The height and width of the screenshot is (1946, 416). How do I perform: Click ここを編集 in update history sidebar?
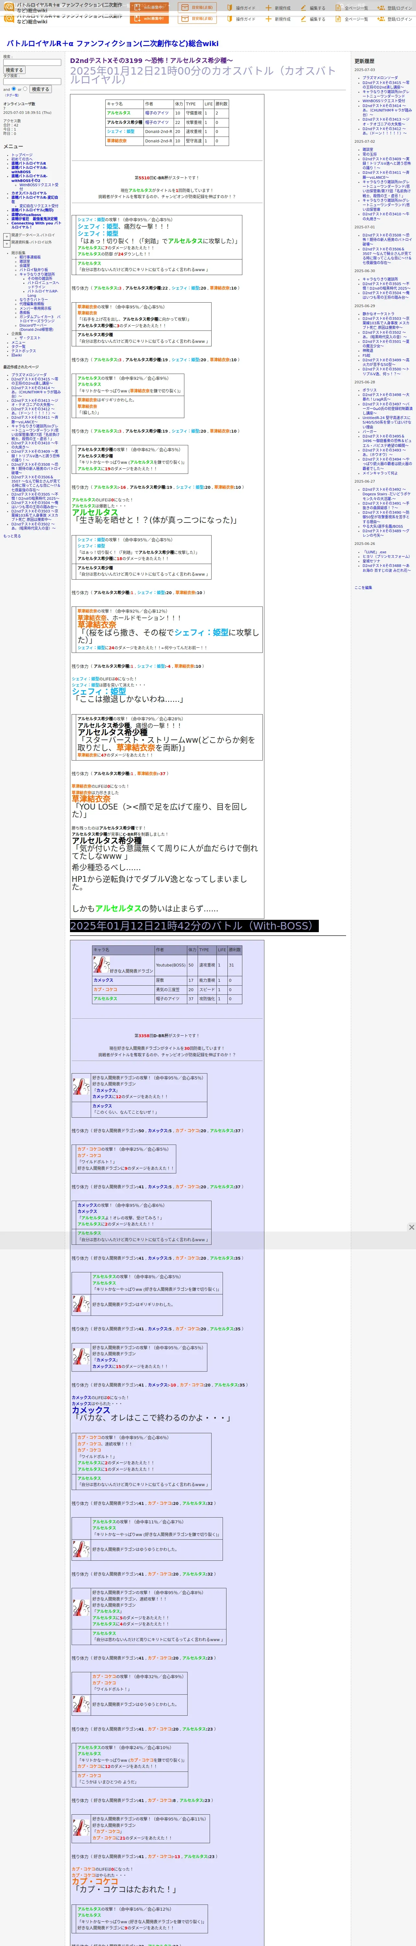(x=363, y=587)
